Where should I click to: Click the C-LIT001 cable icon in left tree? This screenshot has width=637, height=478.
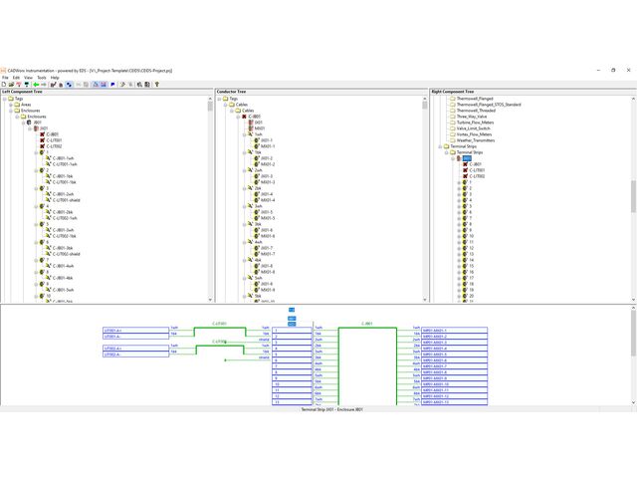[41, 140]
